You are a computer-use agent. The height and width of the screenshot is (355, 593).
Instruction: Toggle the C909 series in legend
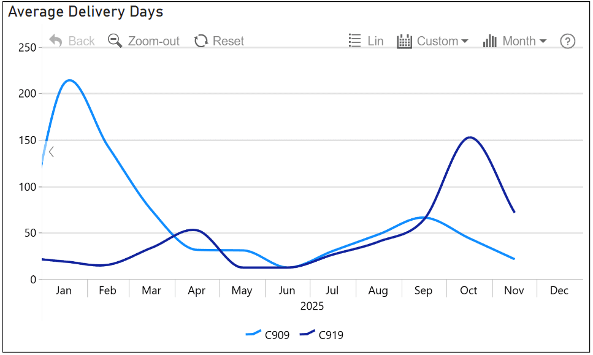(277, 335)
